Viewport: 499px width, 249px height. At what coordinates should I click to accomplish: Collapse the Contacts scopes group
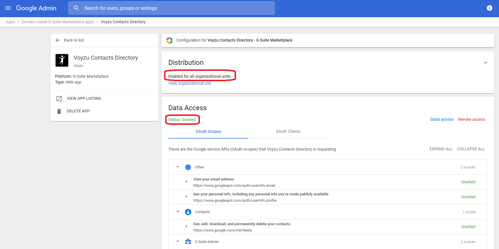tap(178, 212)
